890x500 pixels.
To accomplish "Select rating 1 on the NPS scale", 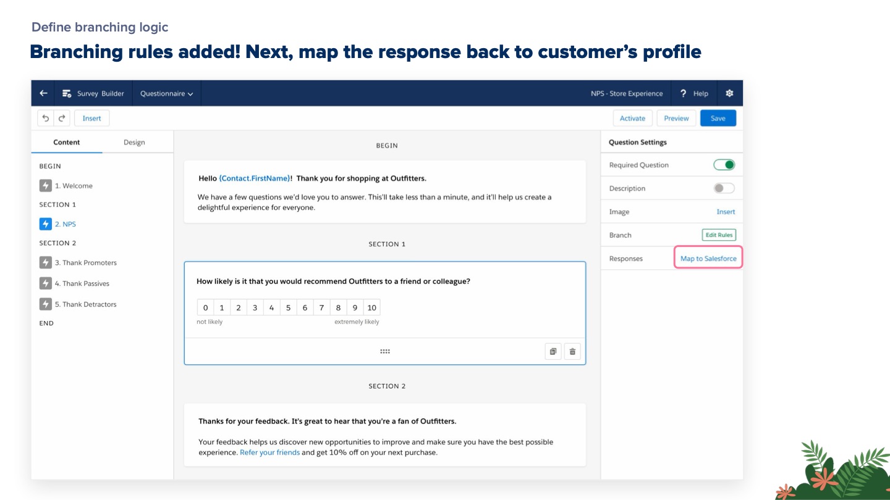I will [221, 307].
